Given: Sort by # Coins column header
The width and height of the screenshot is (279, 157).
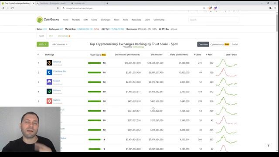Looking at the screenshot, I should tap(197, 55).
